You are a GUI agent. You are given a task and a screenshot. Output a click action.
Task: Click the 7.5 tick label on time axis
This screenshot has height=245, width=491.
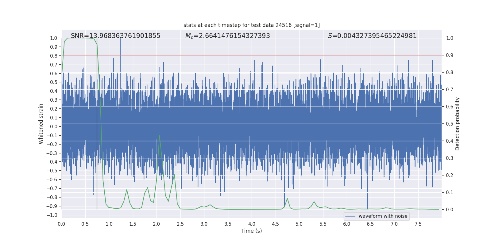click(x=418, y=224)
